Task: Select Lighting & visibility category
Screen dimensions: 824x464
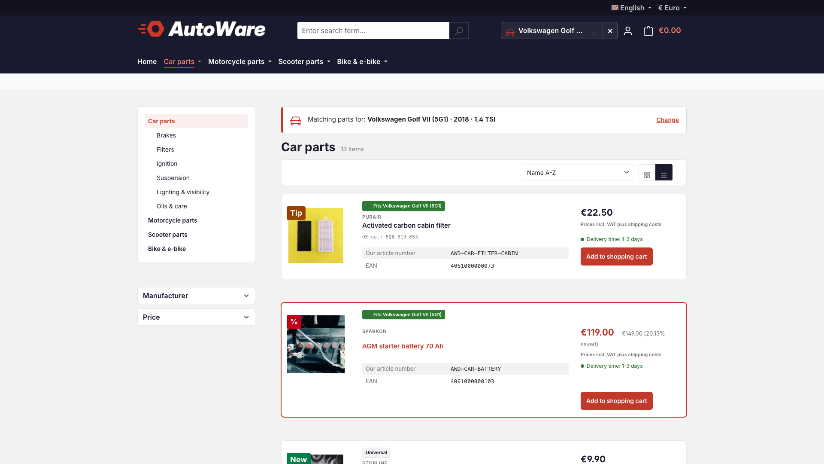Action: pyautogui.click(x=183, y=192)
